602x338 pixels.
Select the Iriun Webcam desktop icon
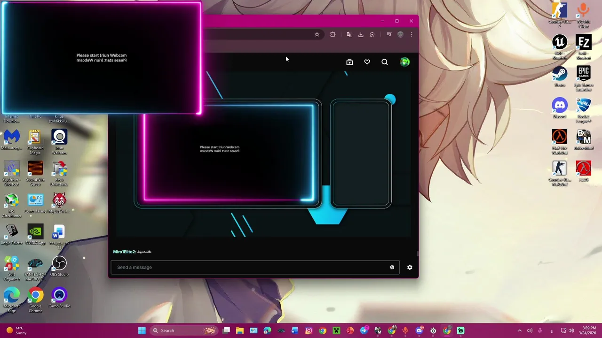coord(59,142)
